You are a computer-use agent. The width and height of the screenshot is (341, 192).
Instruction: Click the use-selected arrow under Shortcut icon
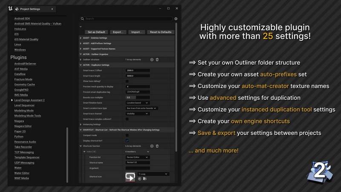(140, 179)
